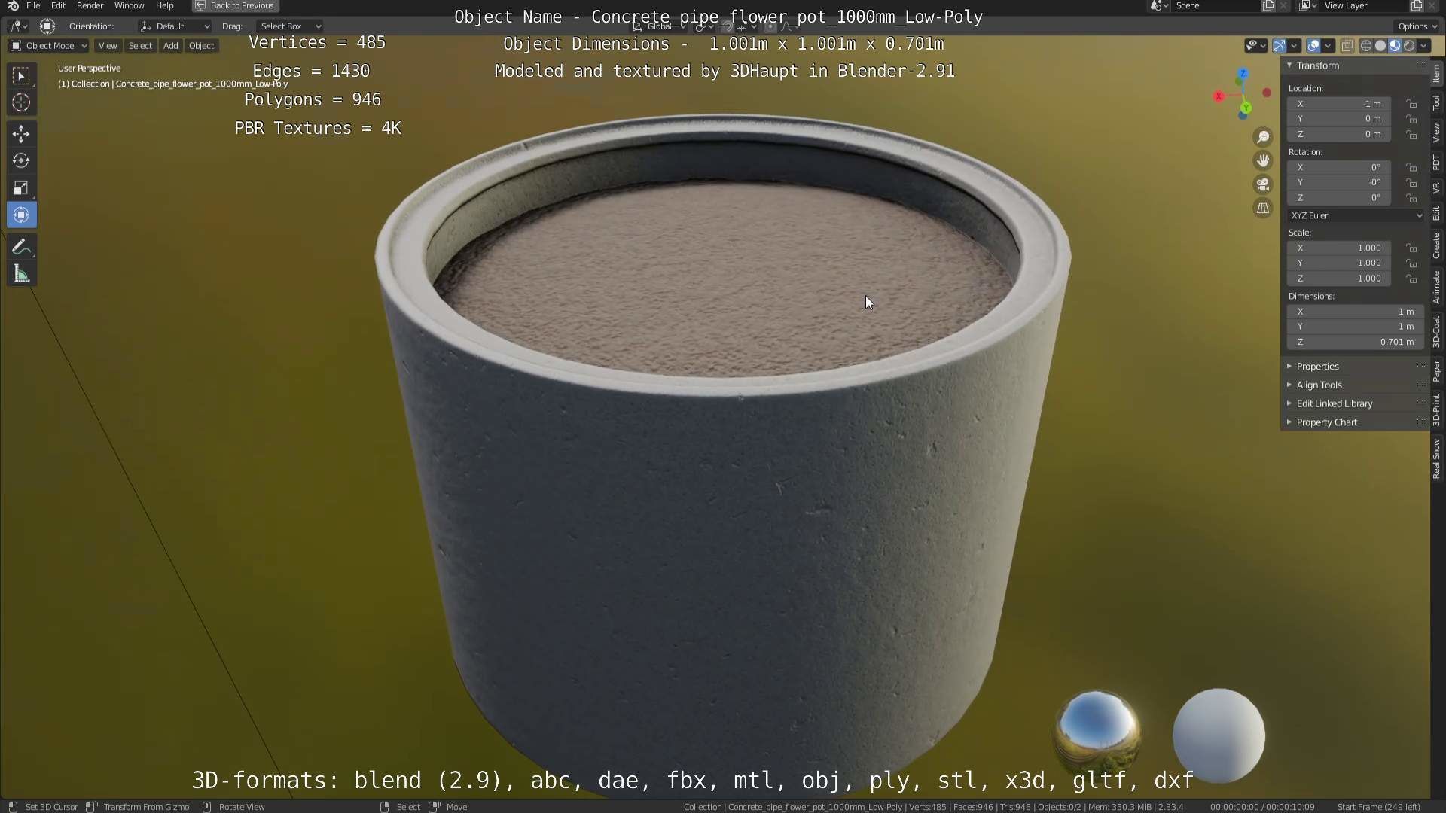Click the green Y axis gizmo ball
The height and width of the screenshot is (813, 1446).
tap(1246, 108)
